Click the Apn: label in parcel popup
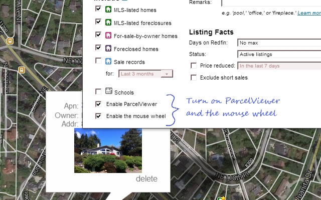The image size is (321, 200). (71, 106)
